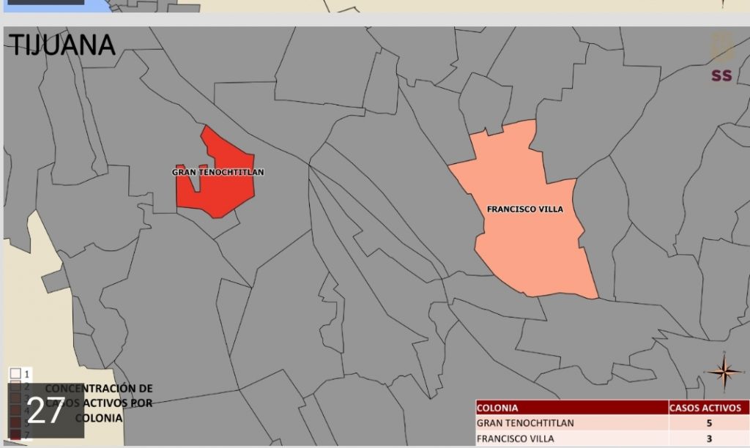This screenshot has width=750, height=448.
Task: Click the slide number 27 badge
Action: click(46, 410)
